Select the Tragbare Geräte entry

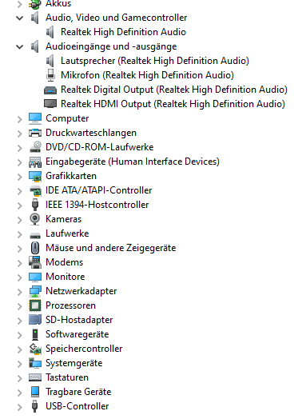coord(78,392)
